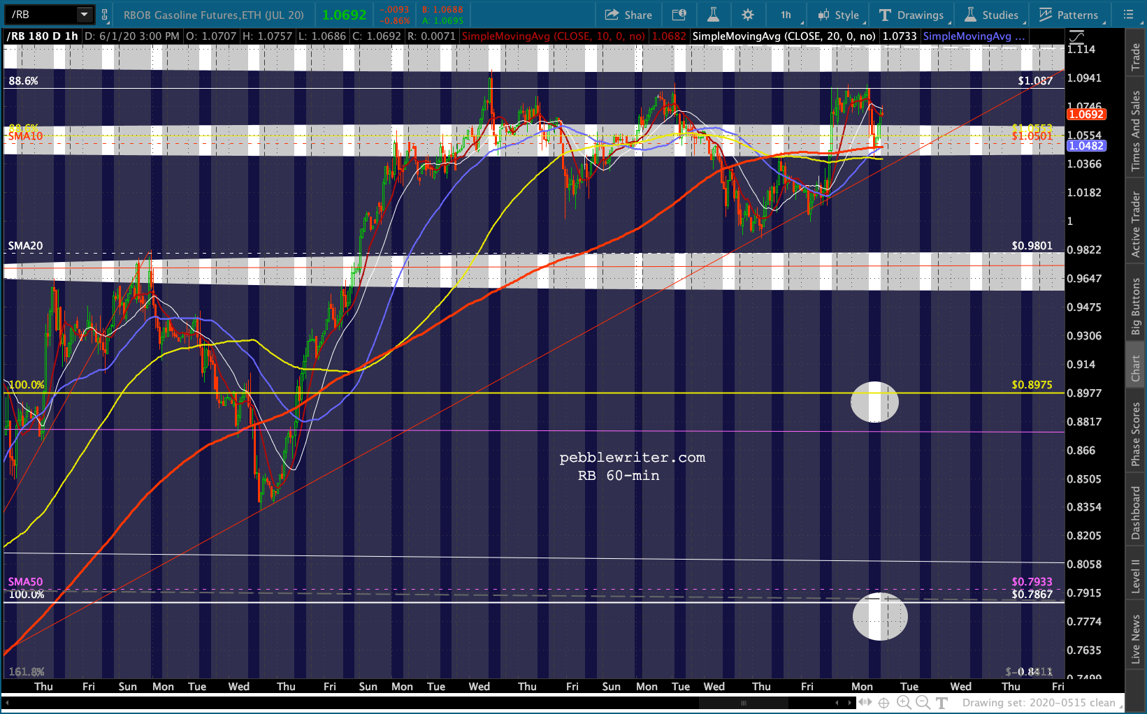
Task: Click the symbol link chain icon
Action: pyautogui.click(x=104, y=15)
